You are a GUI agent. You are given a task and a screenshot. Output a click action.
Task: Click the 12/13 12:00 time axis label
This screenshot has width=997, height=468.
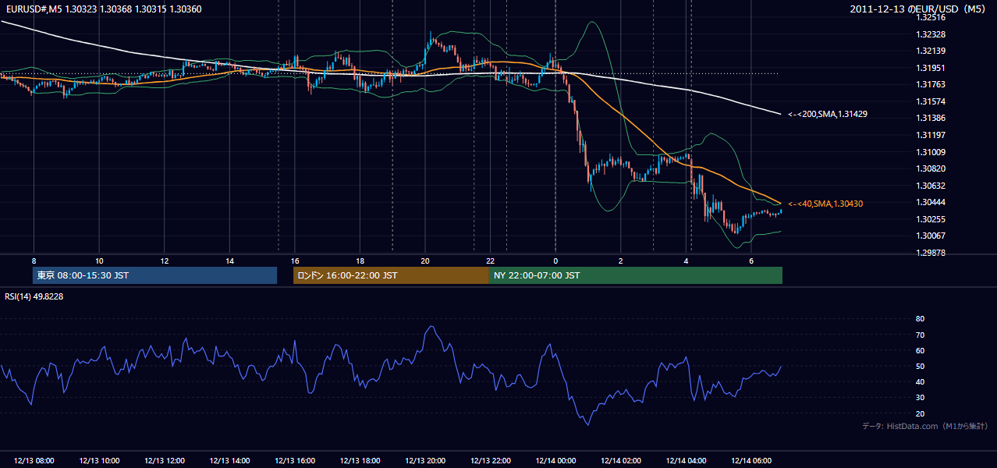tap(165, 460)
